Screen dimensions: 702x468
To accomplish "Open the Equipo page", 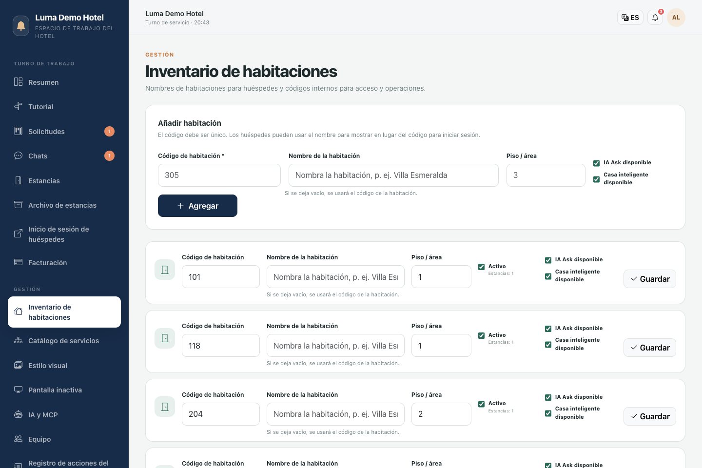I will coord(64,439).
